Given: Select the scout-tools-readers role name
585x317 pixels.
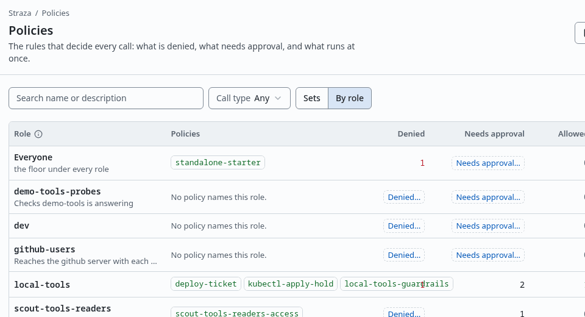Looking at the screenshot, I should pyautogui.click(x=63, y=308).
